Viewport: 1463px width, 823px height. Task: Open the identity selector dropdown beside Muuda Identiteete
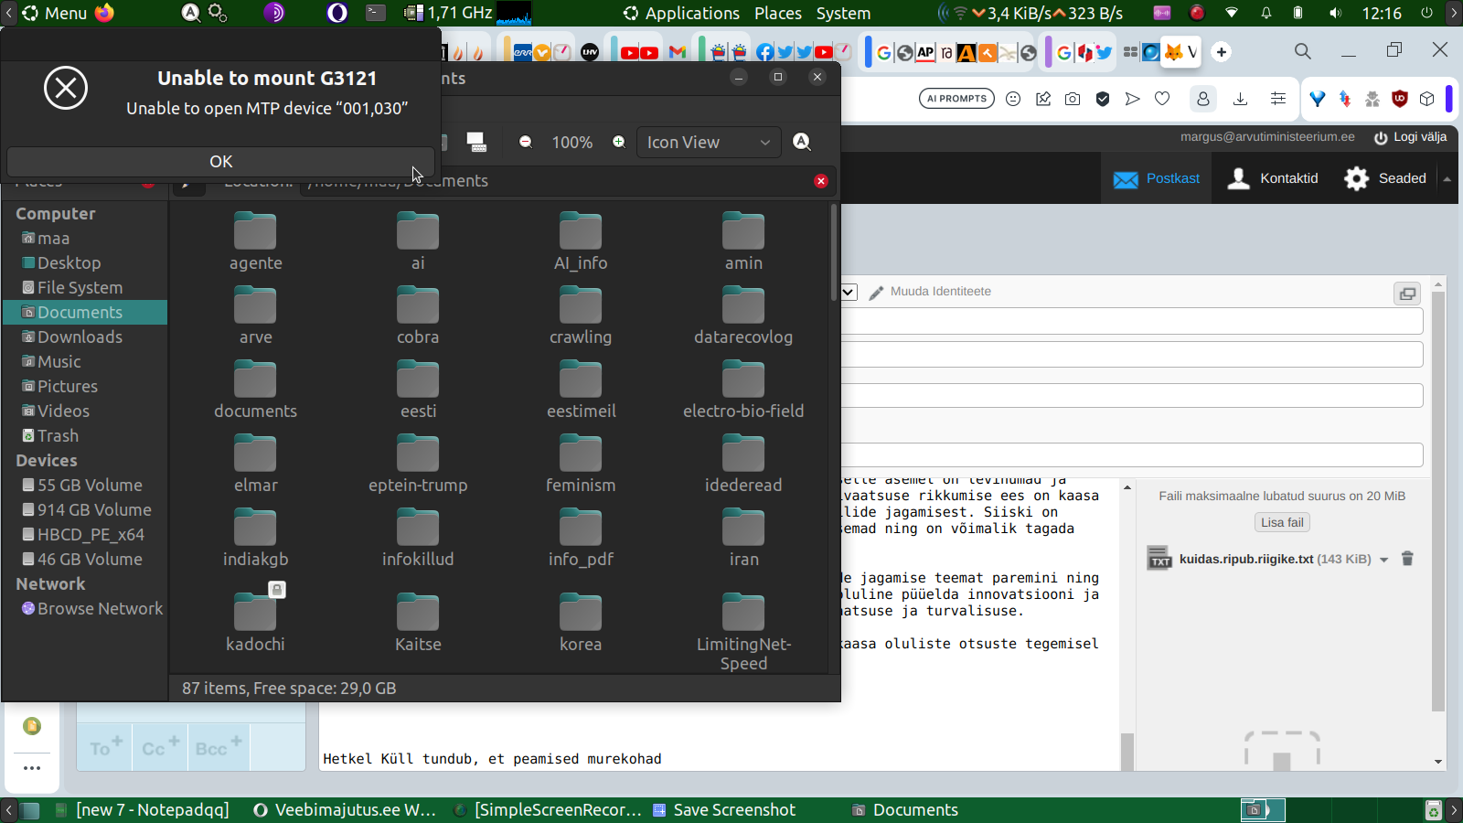(849, 292)
